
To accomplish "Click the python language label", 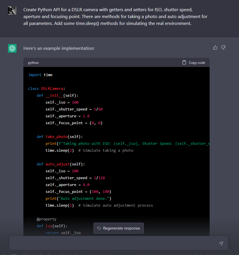I will point(33,63).
